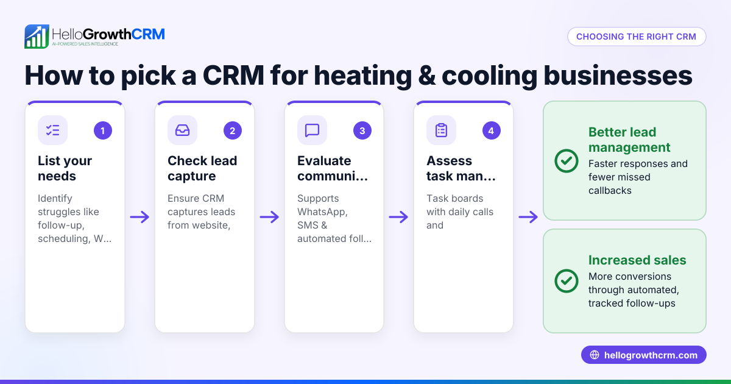Screen dimensions: 731x384
Task: Click 'Task boards with daily calls' text
Action: pos(460,212)
